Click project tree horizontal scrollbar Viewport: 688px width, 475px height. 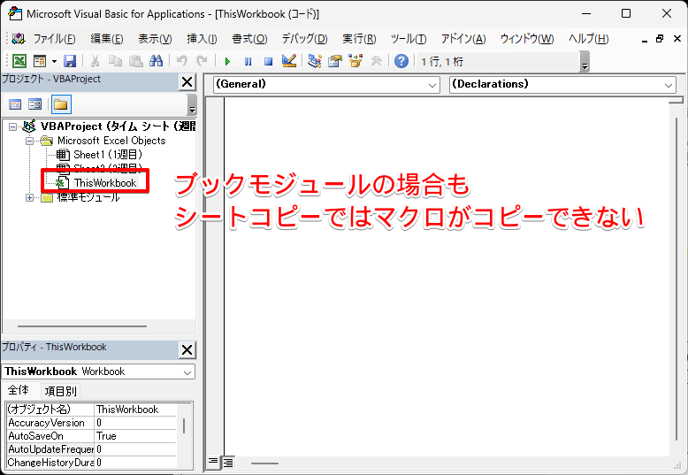click(x=82, y=326)
